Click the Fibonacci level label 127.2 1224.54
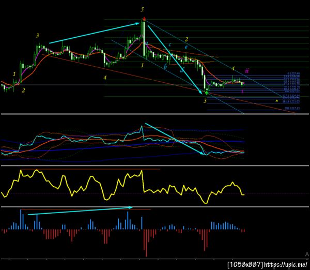This screenshot has width=310, height=270. pyautogui.click(x=291, y=96)
